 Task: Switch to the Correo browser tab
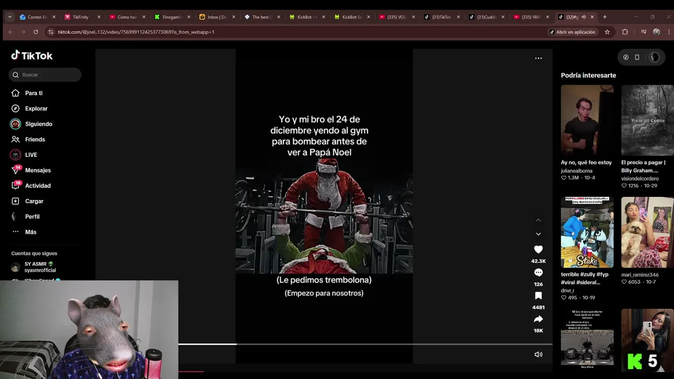pos(37,17)
